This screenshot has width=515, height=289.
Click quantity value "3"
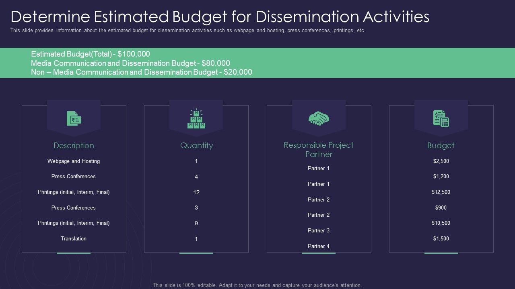point(196,208)
